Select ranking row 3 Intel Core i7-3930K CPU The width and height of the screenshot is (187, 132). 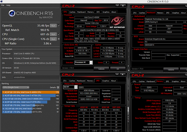coord(31,99)
